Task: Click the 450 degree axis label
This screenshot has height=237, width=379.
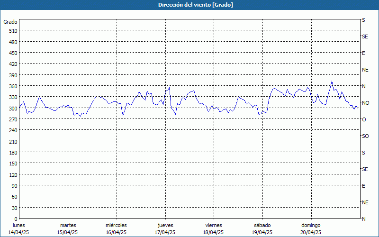Action: coord(14,53)
